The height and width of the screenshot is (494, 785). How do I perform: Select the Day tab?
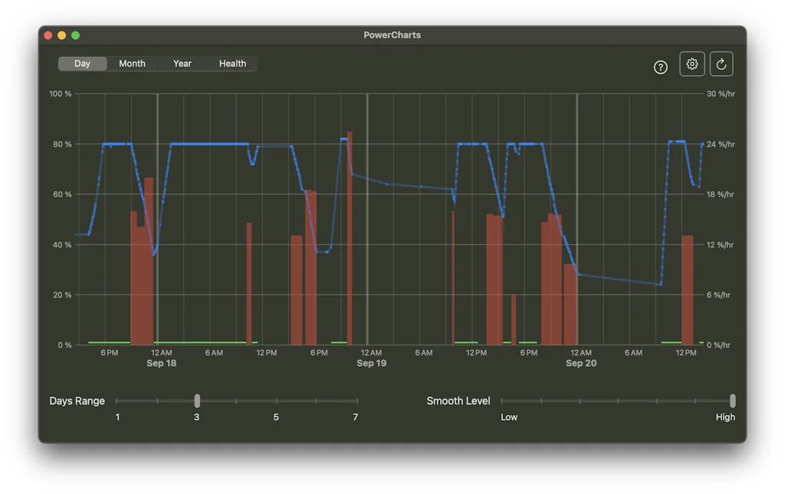(82, 64)
